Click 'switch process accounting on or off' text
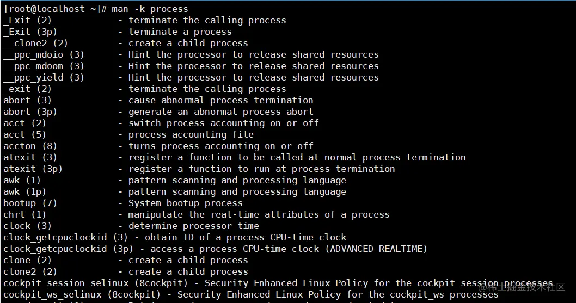This screenshot has height=303, width=576. (223, 123)
